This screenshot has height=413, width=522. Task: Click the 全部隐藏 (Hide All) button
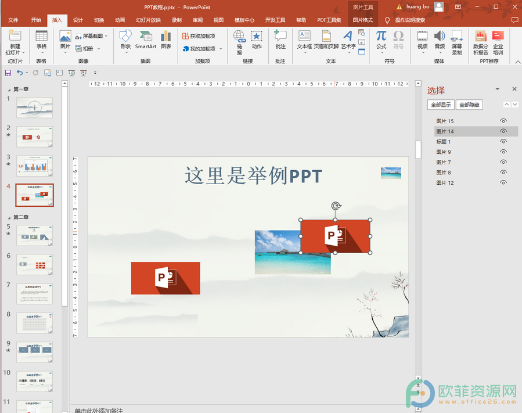469,105
